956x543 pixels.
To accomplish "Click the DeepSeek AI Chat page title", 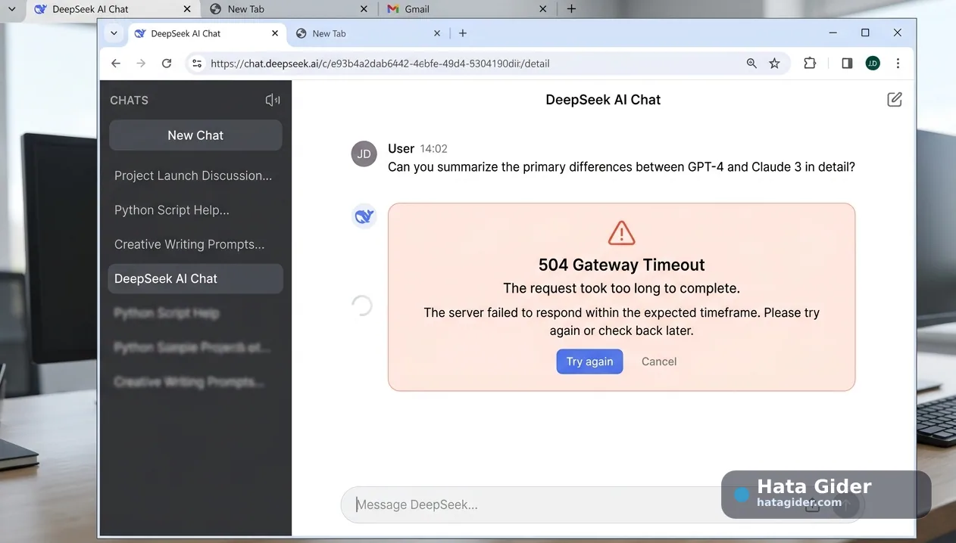I will (x=603, y=100).
